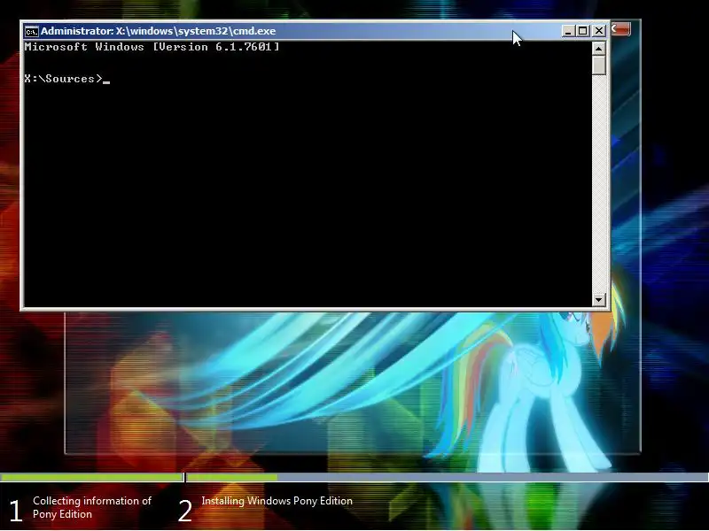Screen dimensions: 709x531
Task: Open the cmd.exe system menu icon
Action: tap(31, 31)
